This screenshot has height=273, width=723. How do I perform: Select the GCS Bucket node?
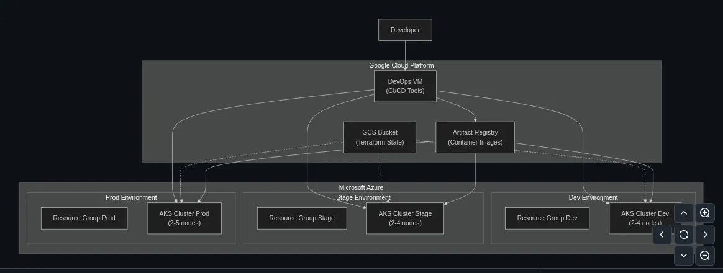(x=380, y=137)
